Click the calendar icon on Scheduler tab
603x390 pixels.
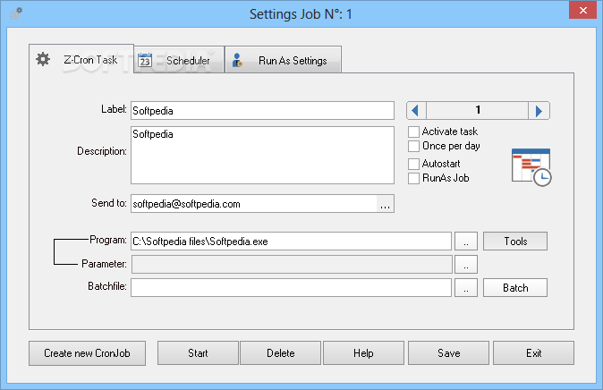coord(145,60)
